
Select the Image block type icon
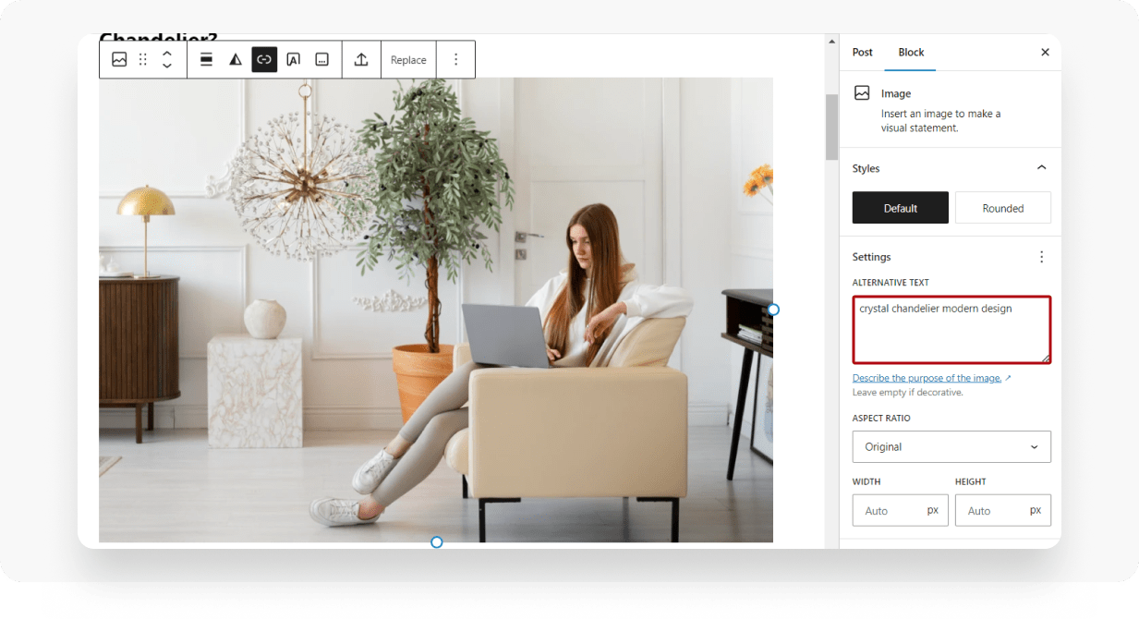119,59
